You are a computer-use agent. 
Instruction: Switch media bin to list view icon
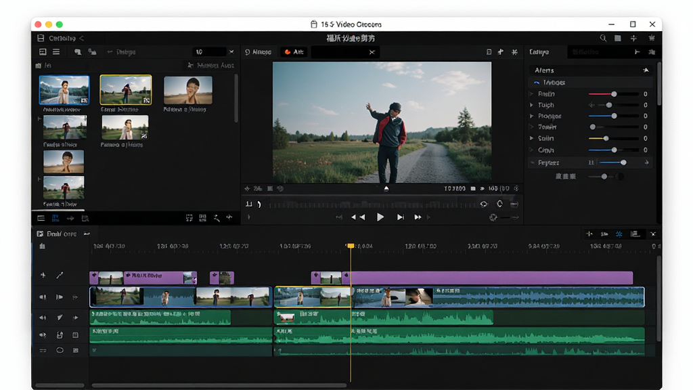pos(56,51)
